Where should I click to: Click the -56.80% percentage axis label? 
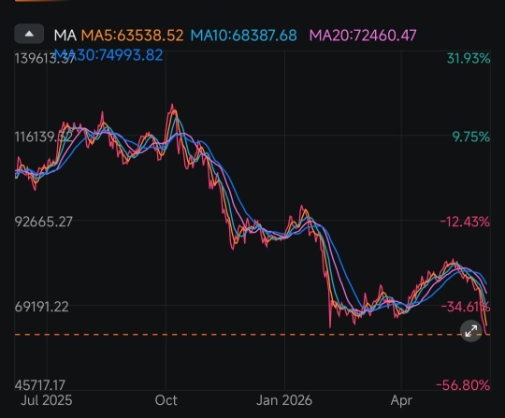(463, 385)
